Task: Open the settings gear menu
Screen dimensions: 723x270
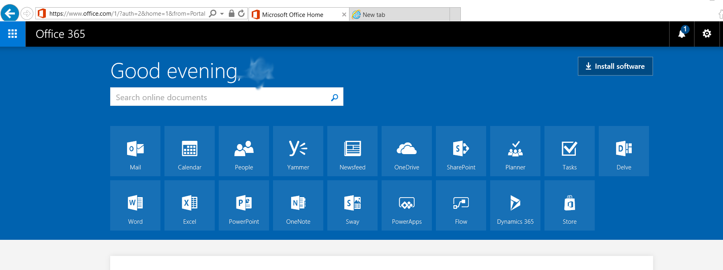Action: click(707, 34)
